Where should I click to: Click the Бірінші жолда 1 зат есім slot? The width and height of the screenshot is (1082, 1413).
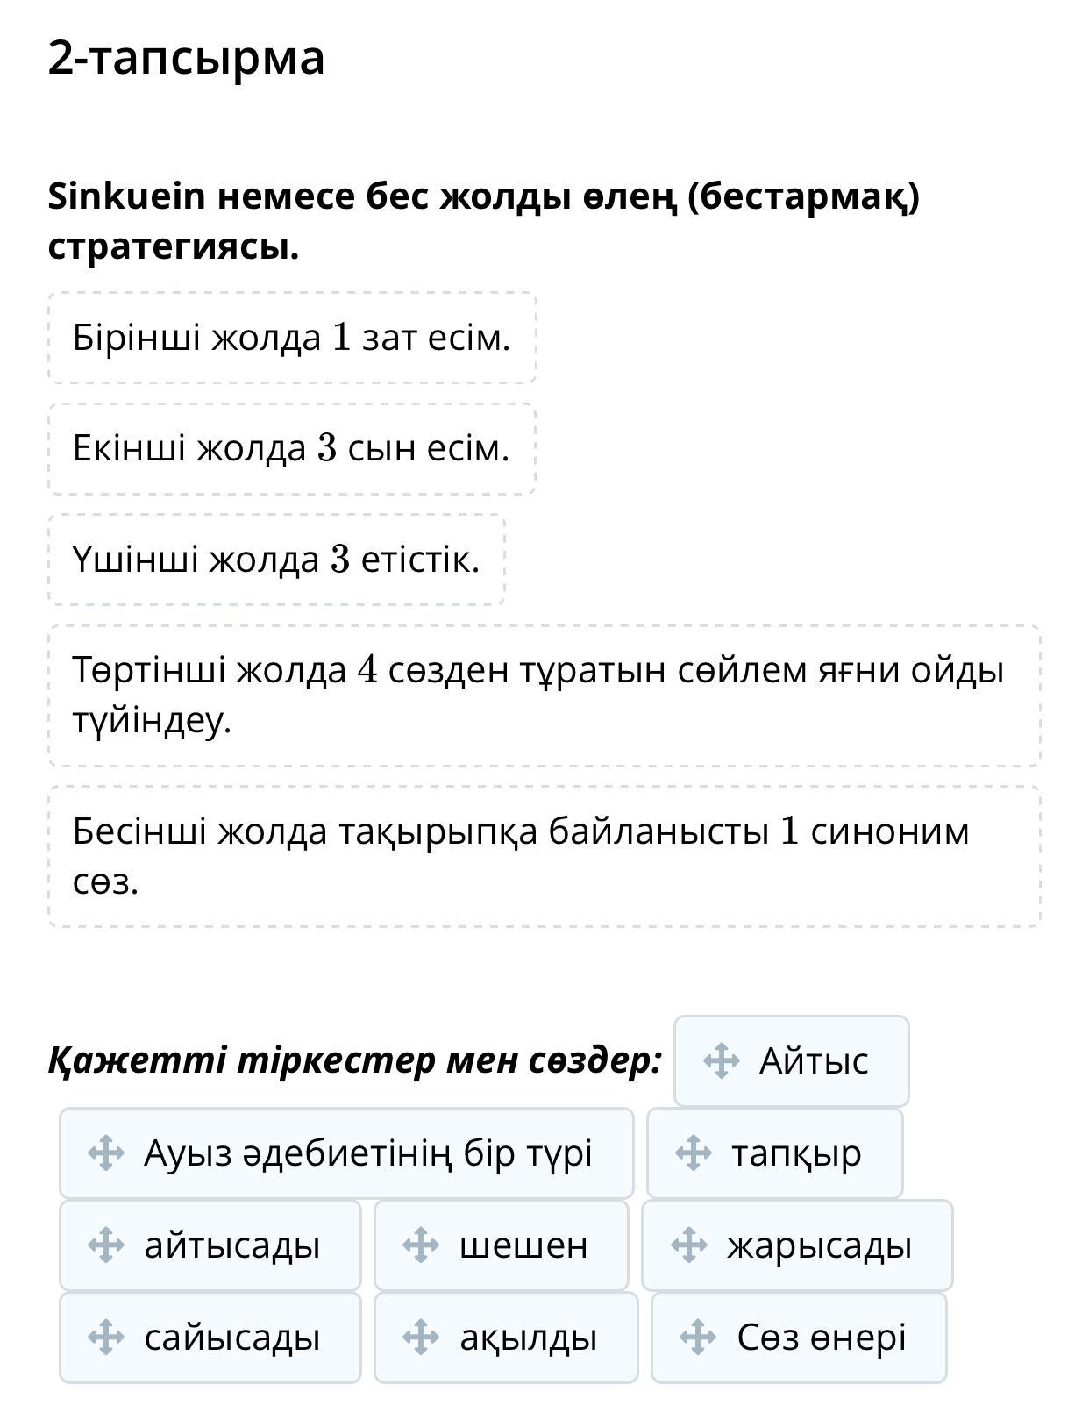292,338
